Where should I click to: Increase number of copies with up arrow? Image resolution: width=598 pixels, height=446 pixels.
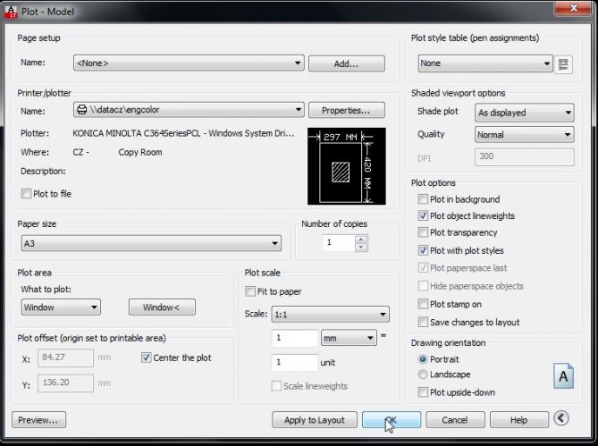click(x=361, y=240)
